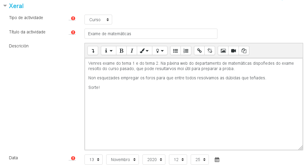Insert an unordered bullet list
This screenshot has height=167, width=307.
(x=176, y=51)
